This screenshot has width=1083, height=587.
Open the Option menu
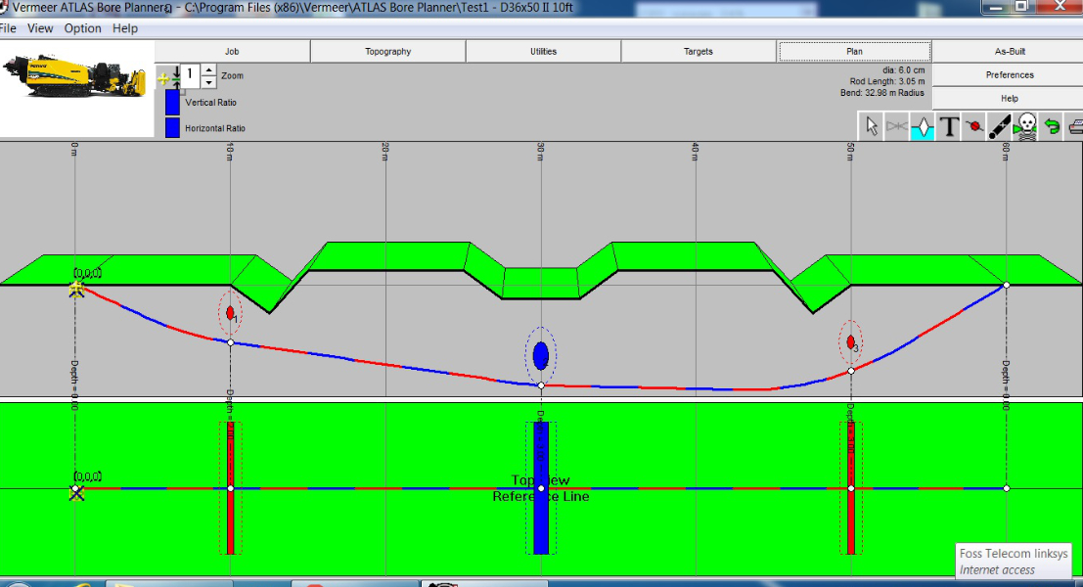(x=83, y=28)
